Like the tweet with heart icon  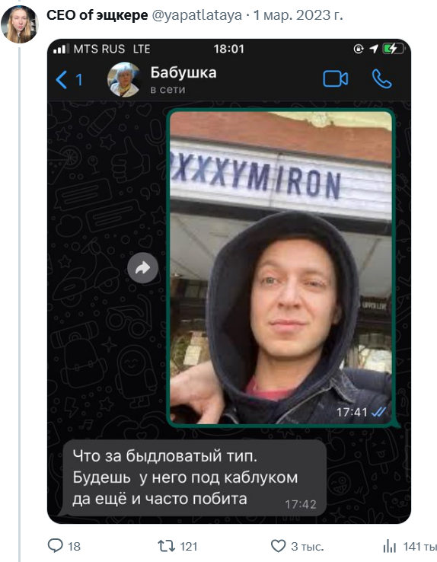click(x=278, y=546)
